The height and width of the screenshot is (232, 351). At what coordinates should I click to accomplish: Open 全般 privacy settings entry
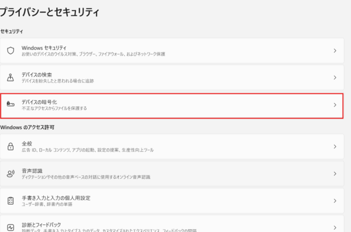tap(172, 147)
